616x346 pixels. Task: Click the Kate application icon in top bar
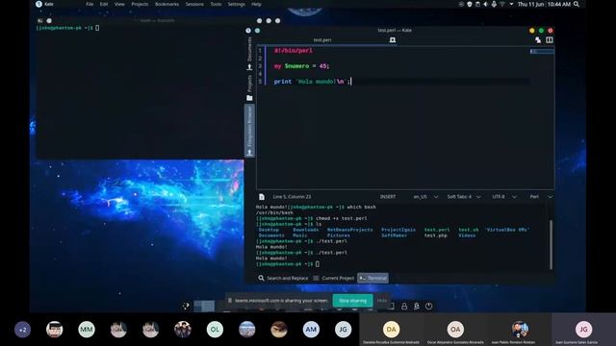38,4
